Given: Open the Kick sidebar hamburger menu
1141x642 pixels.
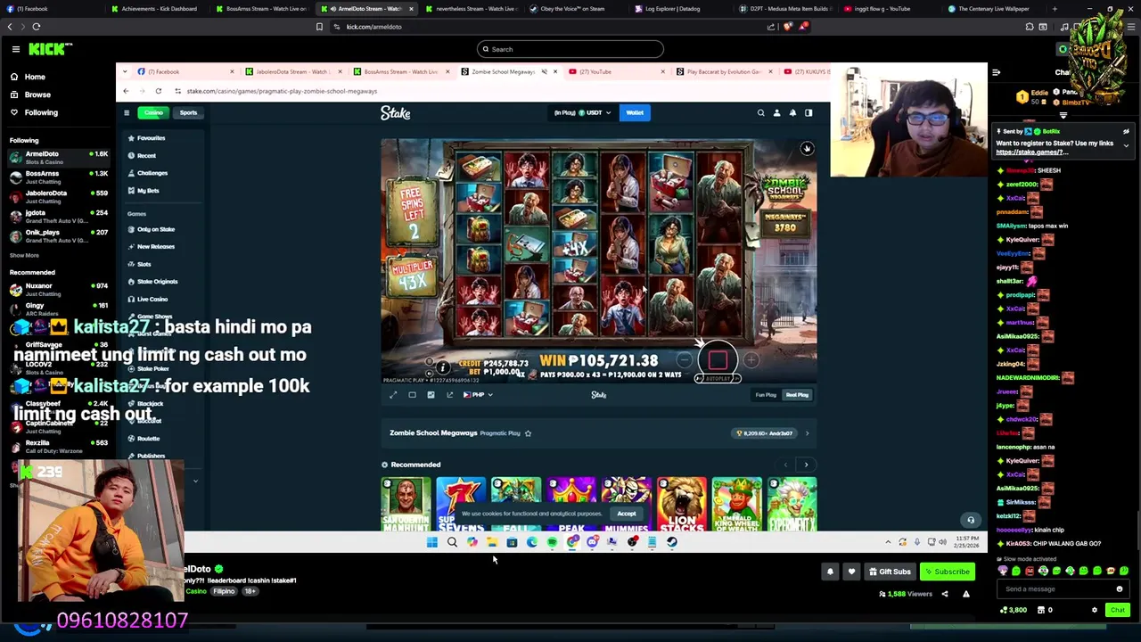Looking at the screenshot, I should coord(15,49).
